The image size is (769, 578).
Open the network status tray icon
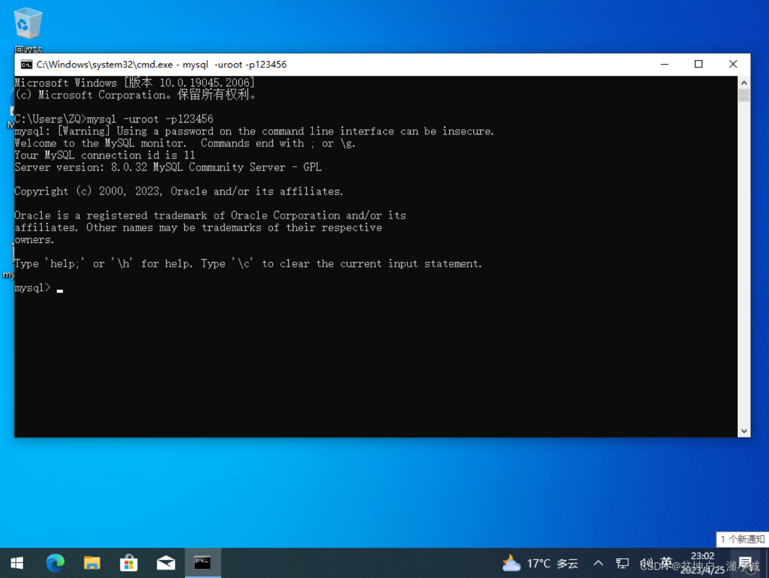point(622,563)
